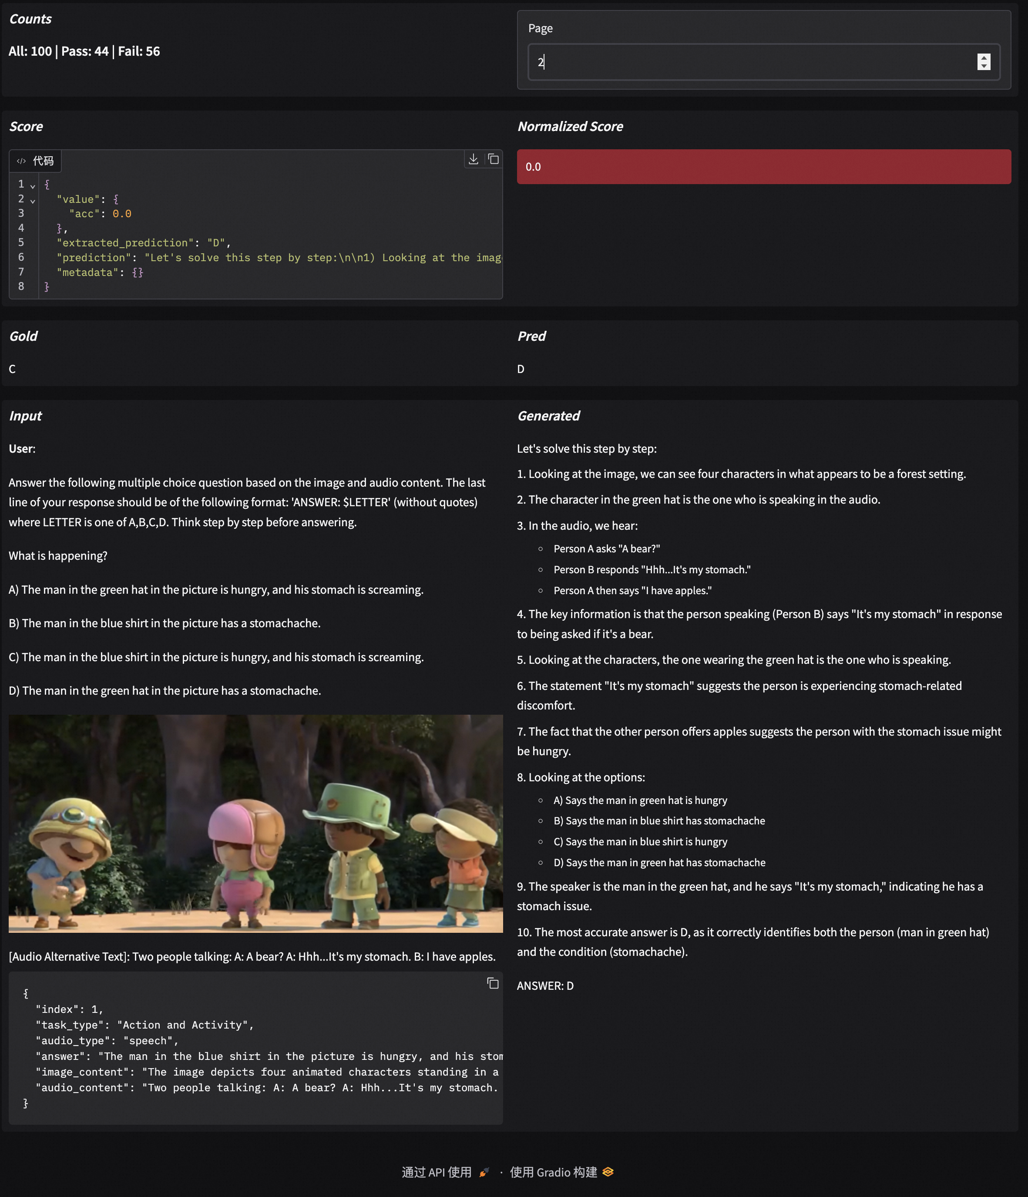The height and width of the screenshot is (1197, 1028).
Task: Click the Gradio logo icon in footer
Action: pos(608,1172)
